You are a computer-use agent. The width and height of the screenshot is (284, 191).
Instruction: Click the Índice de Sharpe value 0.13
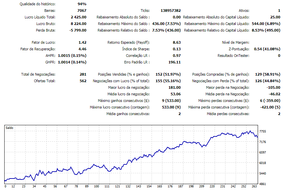176,49
